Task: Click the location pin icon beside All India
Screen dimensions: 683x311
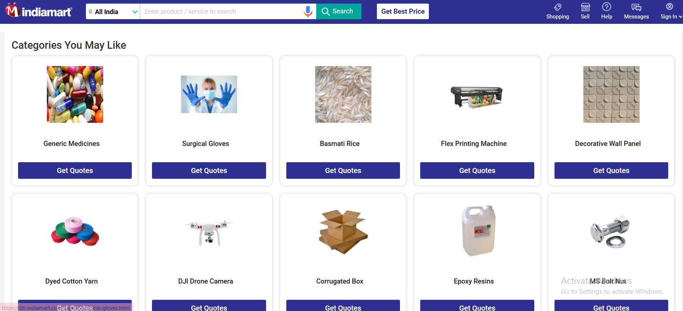Action: point(90,12)
